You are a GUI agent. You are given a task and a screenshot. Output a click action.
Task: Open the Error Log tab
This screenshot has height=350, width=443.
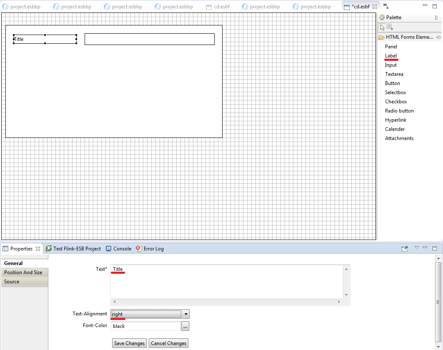(x=150, y=249)
